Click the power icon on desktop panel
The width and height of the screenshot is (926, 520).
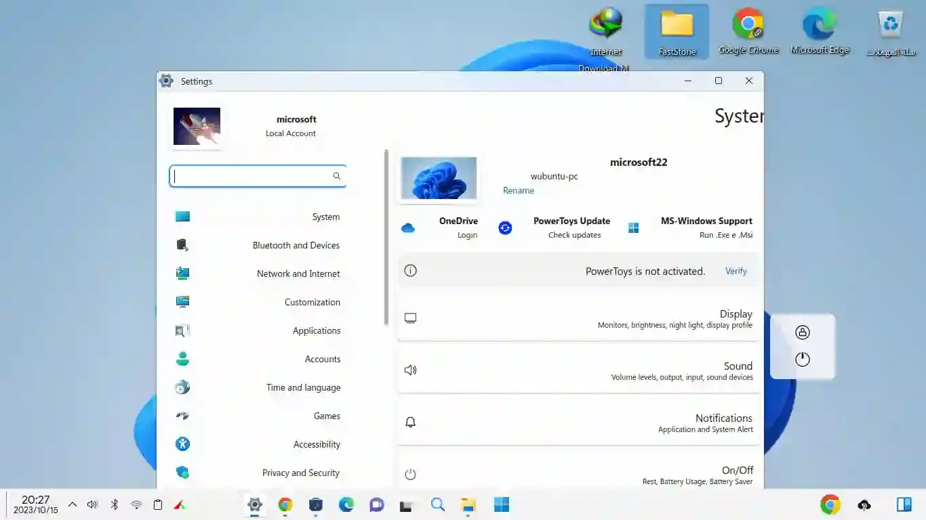[x=803, y=360]
